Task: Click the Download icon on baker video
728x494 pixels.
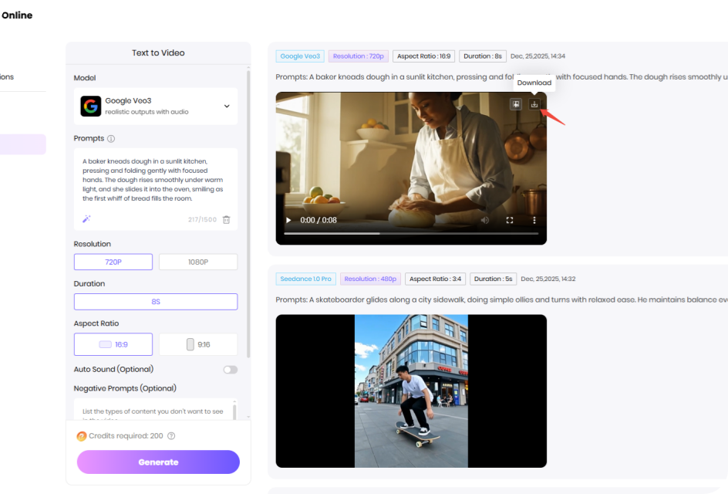Action: (x=534, y=104)
